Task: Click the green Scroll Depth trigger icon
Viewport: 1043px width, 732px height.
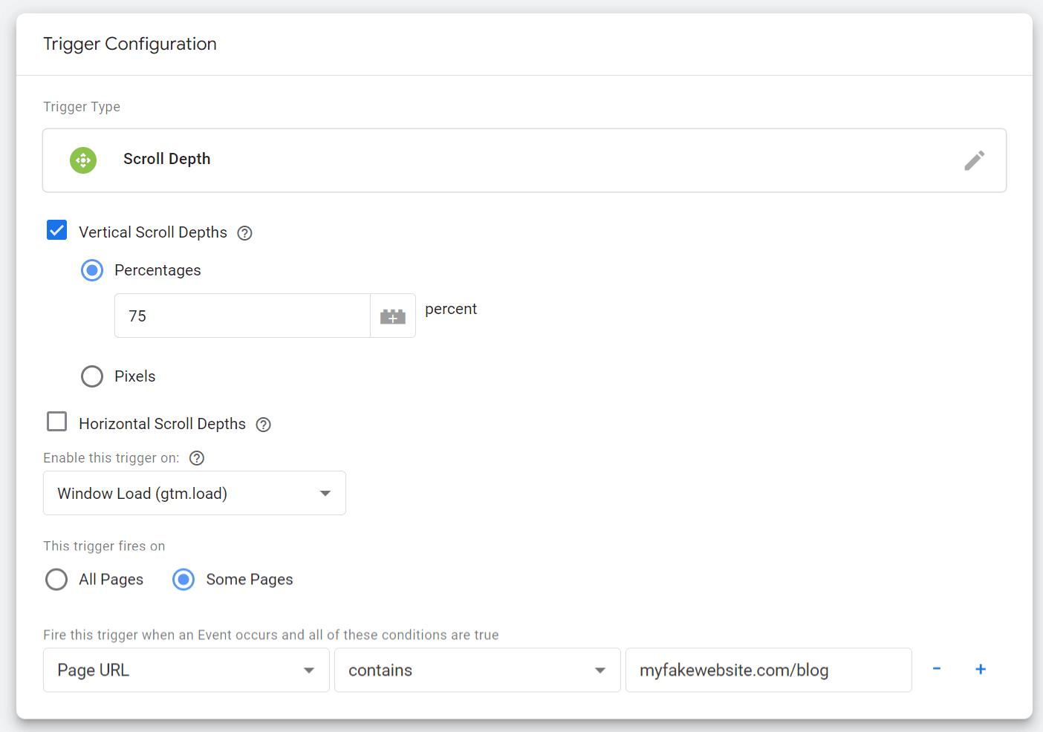Action: pos(83,160)
